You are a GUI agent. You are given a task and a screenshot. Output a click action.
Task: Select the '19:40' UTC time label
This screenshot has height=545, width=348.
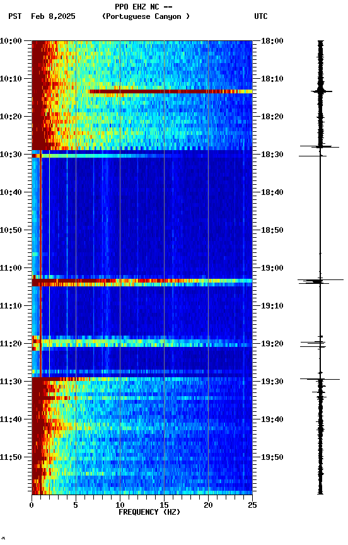click(272, 420)
